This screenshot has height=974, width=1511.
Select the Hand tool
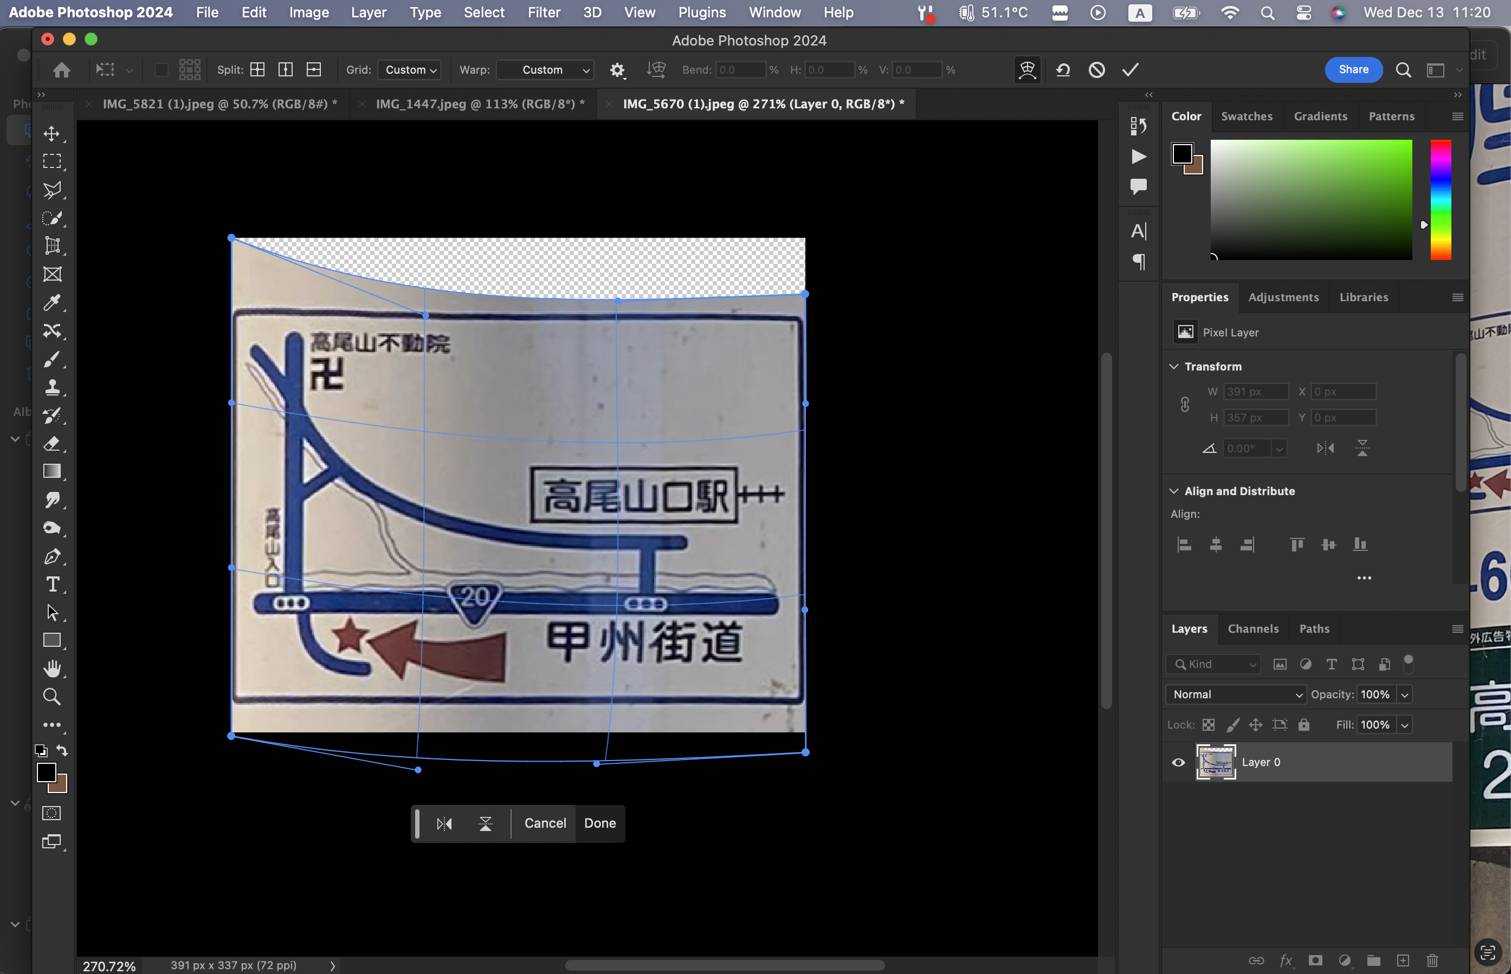pos(52,668)
